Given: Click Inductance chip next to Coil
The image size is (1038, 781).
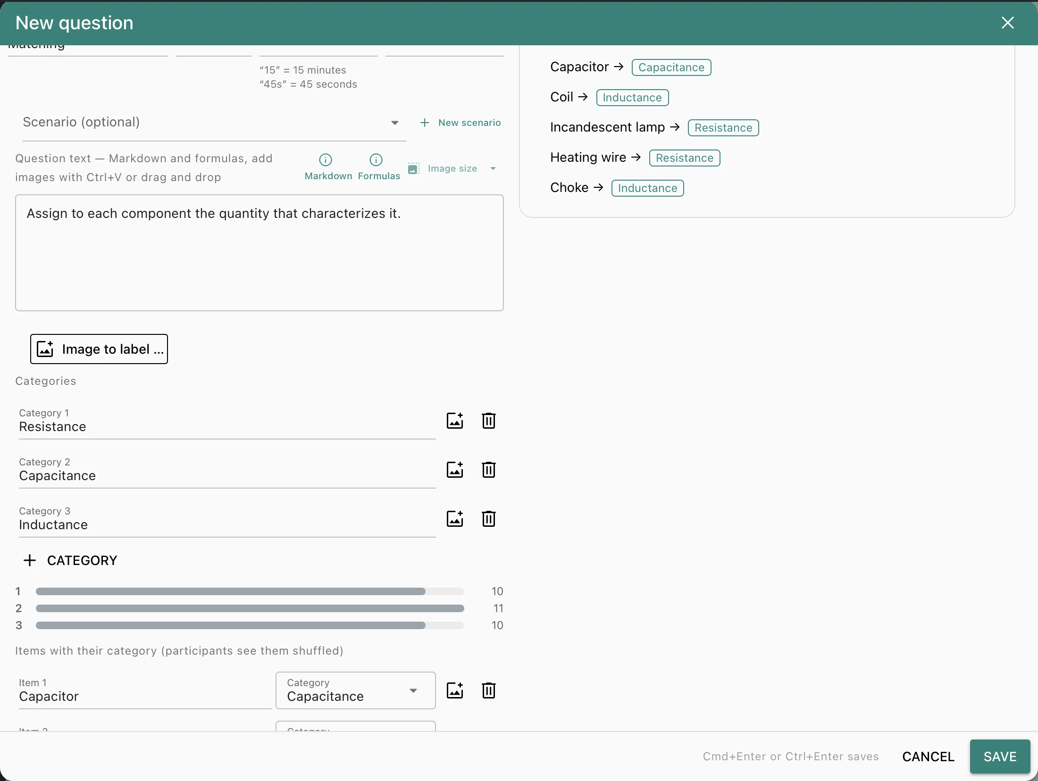Looking at the screenshot, I should (x=632, y=98).
